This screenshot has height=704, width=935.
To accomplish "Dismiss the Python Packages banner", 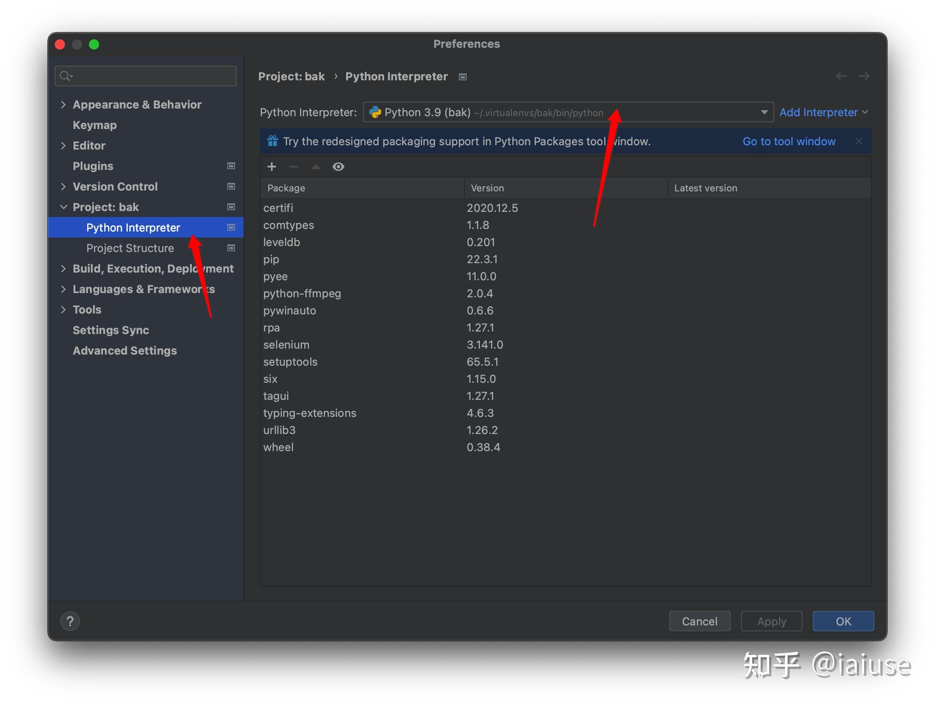I will click(859, 141).
